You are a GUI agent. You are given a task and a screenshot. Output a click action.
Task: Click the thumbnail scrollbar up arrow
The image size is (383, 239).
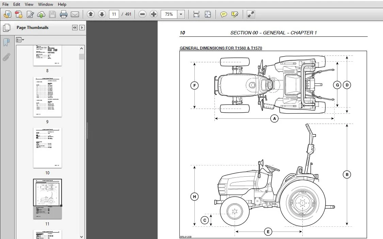click(x=82, y=48)
